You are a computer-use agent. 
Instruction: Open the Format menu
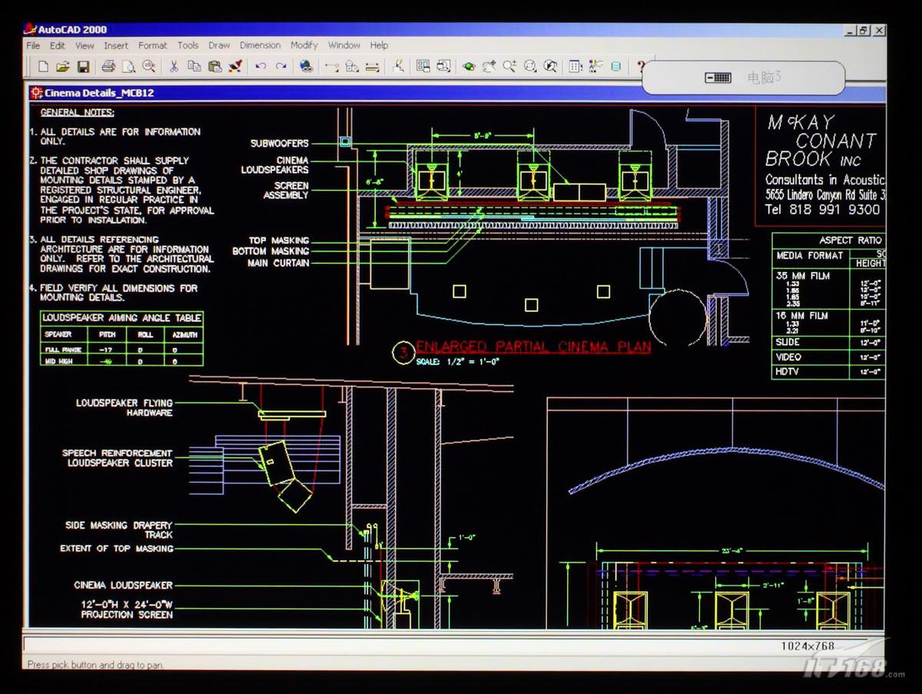[153, 46]
